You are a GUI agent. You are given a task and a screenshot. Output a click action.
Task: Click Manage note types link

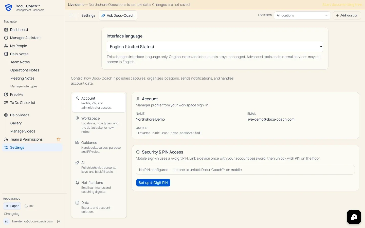click(x=24, y=86)
